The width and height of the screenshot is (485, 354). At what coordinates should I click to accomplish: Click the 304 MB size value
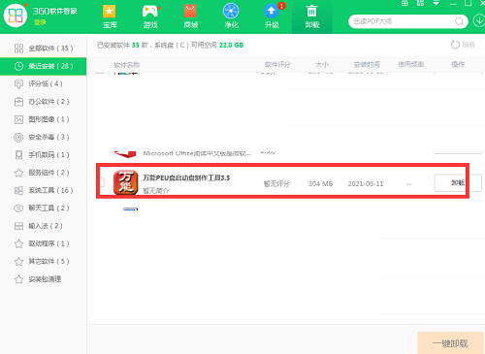click(x=320, y=184)
